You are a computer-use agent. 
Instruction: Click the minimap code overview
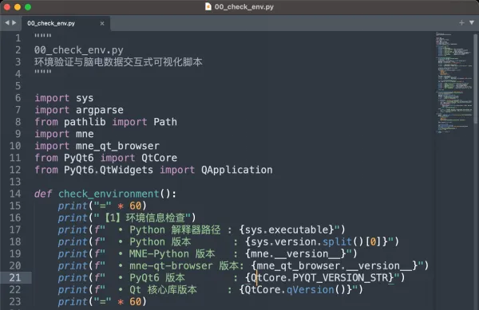453,82
